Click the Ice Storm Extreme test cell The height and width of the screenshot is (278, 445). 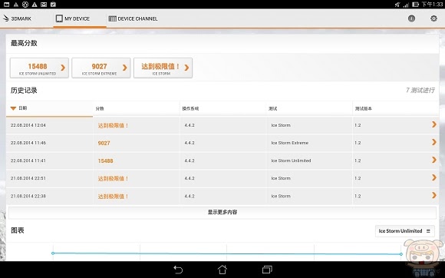[x=289, y=143]
